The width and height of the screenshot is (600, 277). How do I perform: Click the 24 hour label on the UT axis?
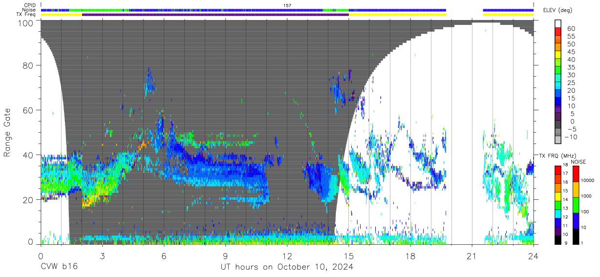pyautogui.click(x=534, y=256)
